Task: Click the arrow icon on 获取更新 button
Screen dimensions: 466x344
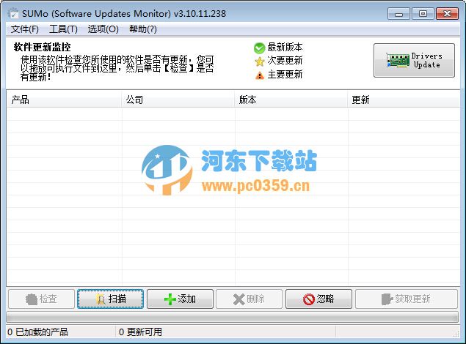Action: [x=387, y=299]
